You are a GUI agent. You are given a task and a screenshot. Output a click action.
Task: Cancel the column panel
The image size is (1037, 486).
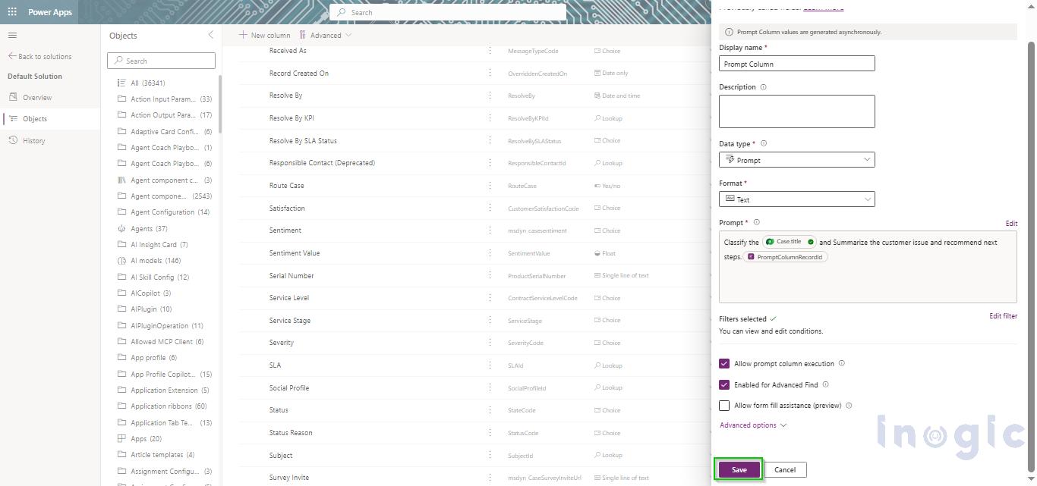click(x=785, y=470)
